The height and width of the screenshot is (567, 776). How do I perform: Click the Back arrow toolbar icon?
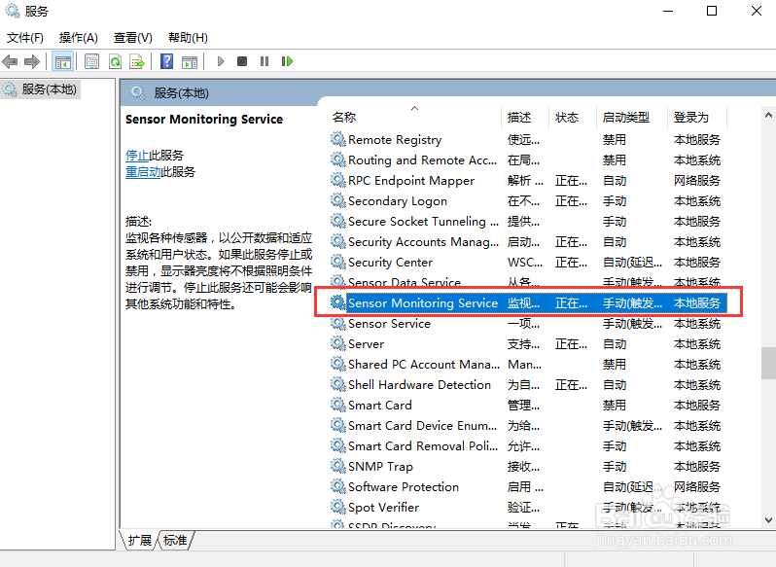click(10, 61)
